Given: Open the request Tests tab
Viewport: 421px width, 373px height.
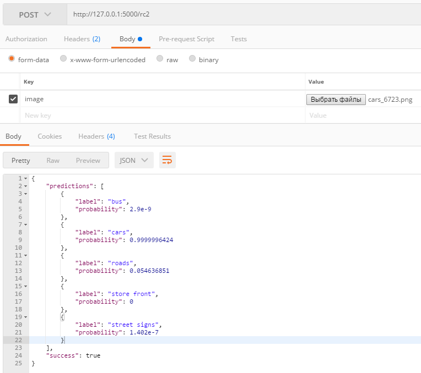Looking at the screenshot, I should 239,39.
